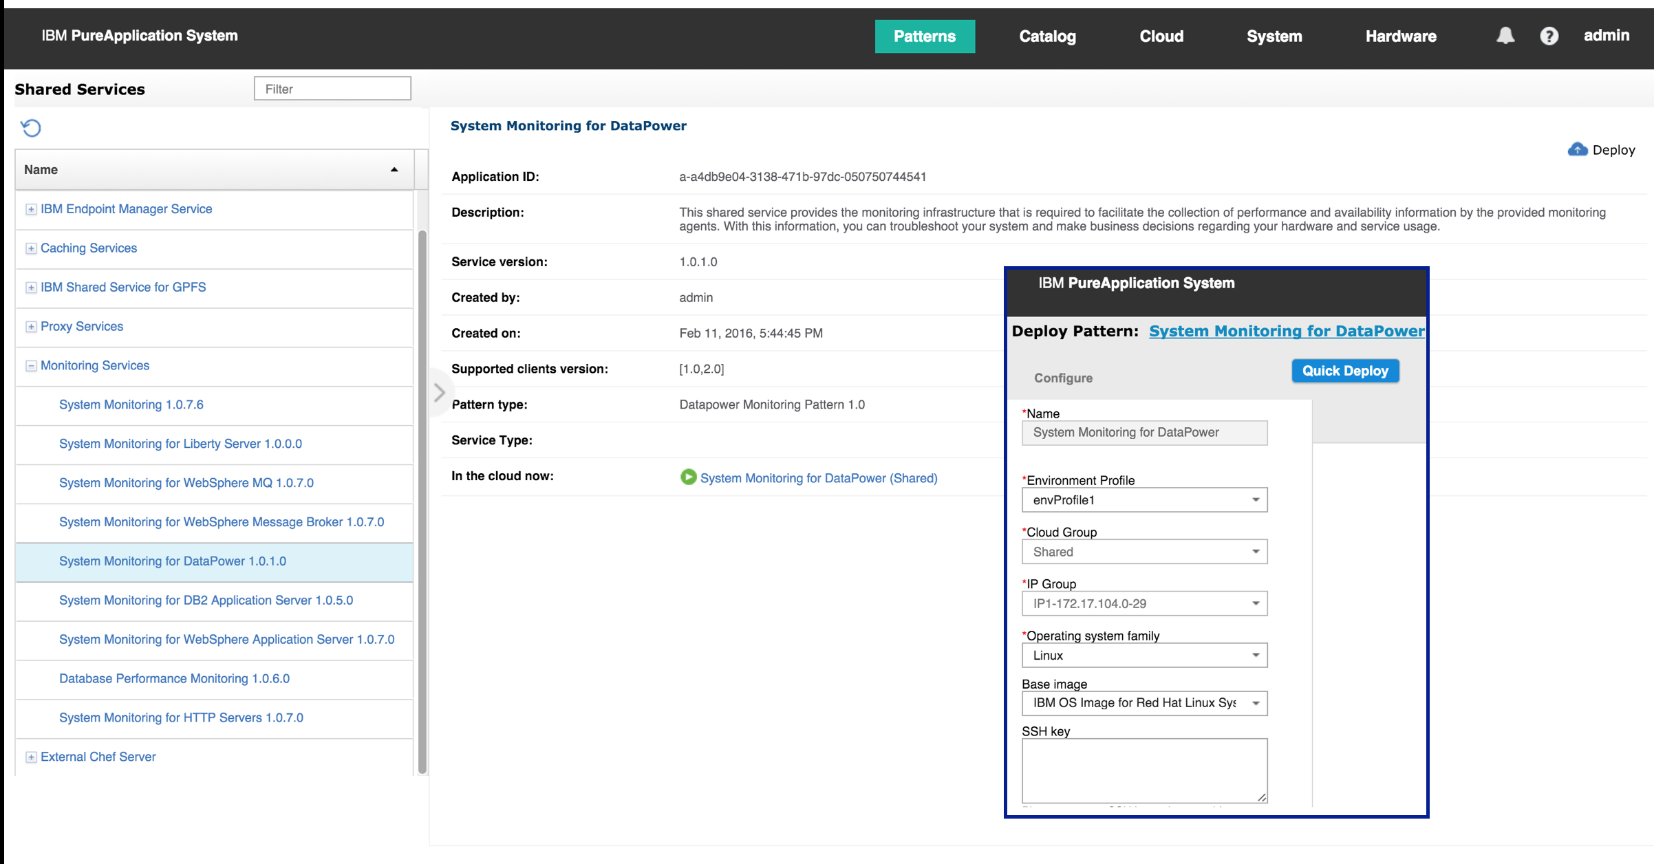
Task: Expand the Proxy Services node
Action: [x=31, y=327]
